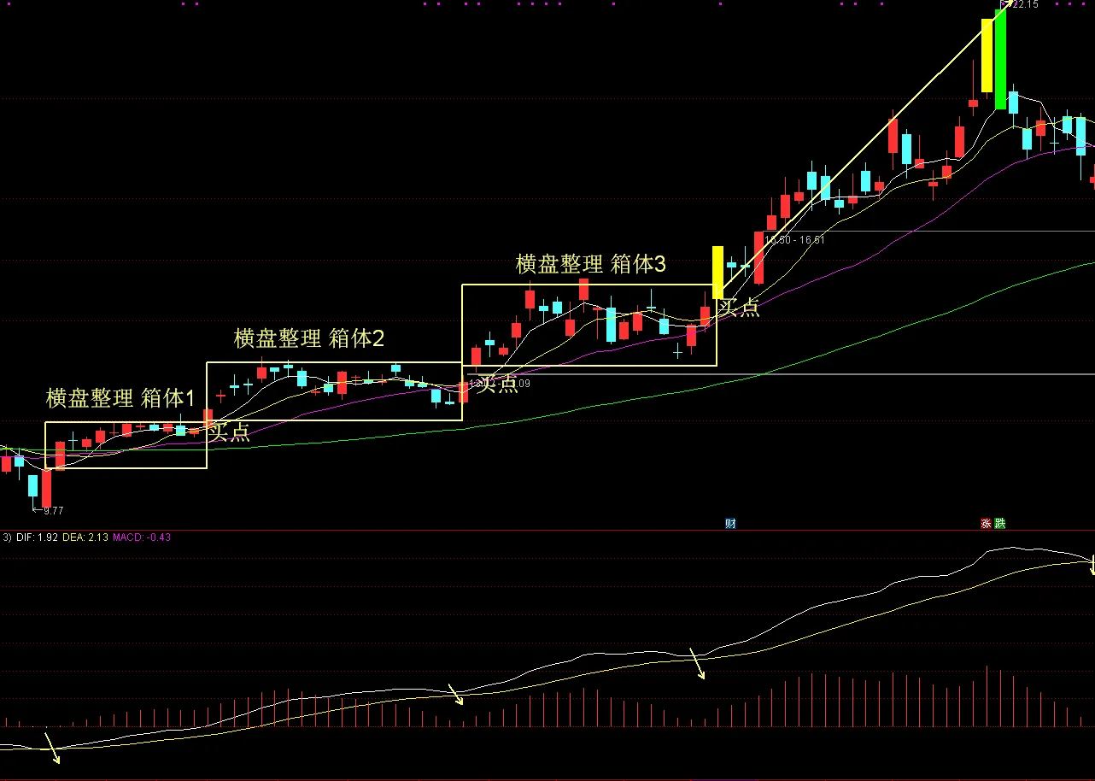
Task: Click the green 跌 marker icon
Action: pos(999,523)
